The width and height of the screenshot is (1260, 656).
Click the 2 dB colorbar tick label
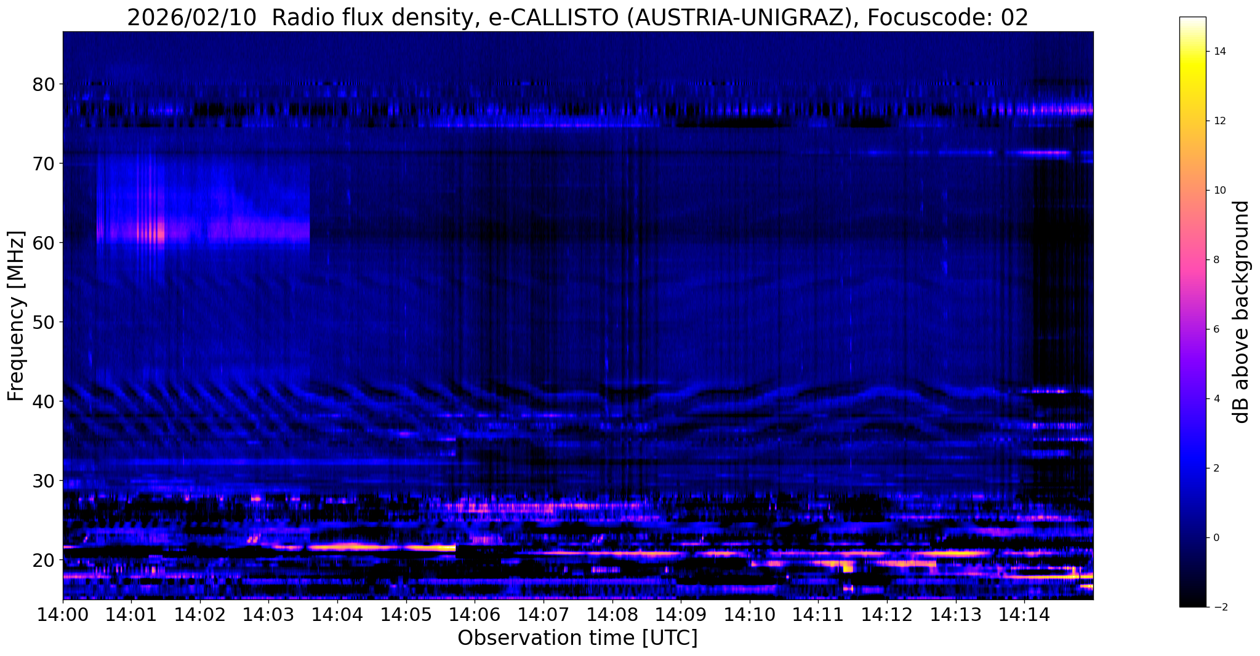click(1215, 468)
